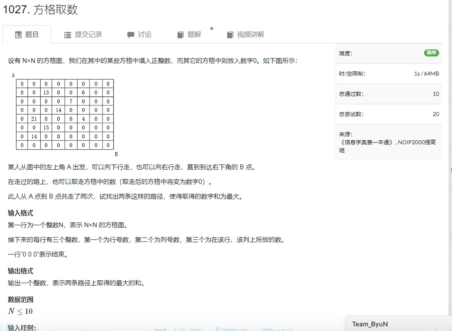The image size is (452, 331).
Task: Click the source 《信息学奥赛一本通》
Action: 366,142
